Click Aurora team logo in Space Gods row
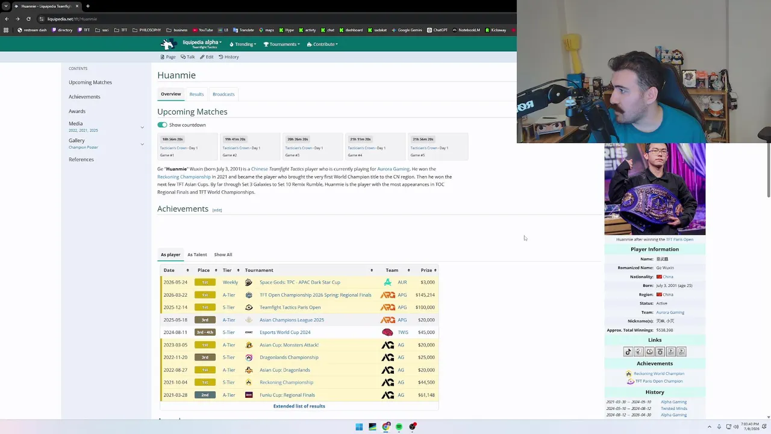The width and height of the screenshot is (771, 434). click(387, 282)
